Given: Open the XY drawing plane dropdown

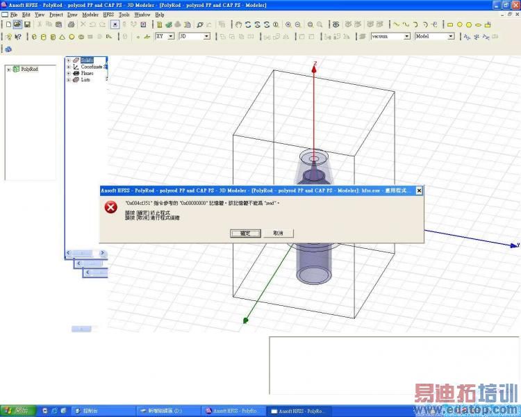Looking at the screenshot, I should coord(171,36).
